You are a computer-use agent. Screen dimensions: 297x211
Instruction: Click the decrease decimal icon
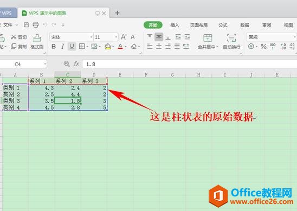(292, 46)
